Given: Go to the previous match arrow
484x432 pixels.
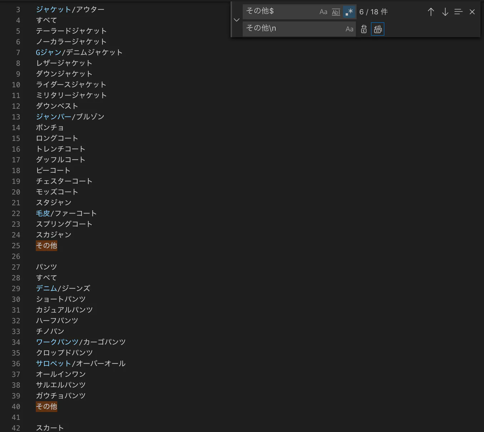Looking at the screenshot, I should (431, 12).
